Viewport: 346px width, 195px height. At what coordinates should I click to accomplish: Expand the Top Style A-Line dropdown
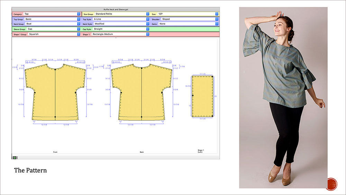[121, 19]
